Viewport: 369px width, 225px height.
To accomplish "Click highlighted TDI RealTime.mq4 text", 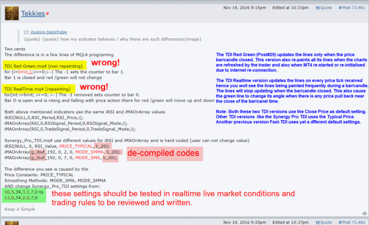I will pyautogui.click(x=37, y=89).
